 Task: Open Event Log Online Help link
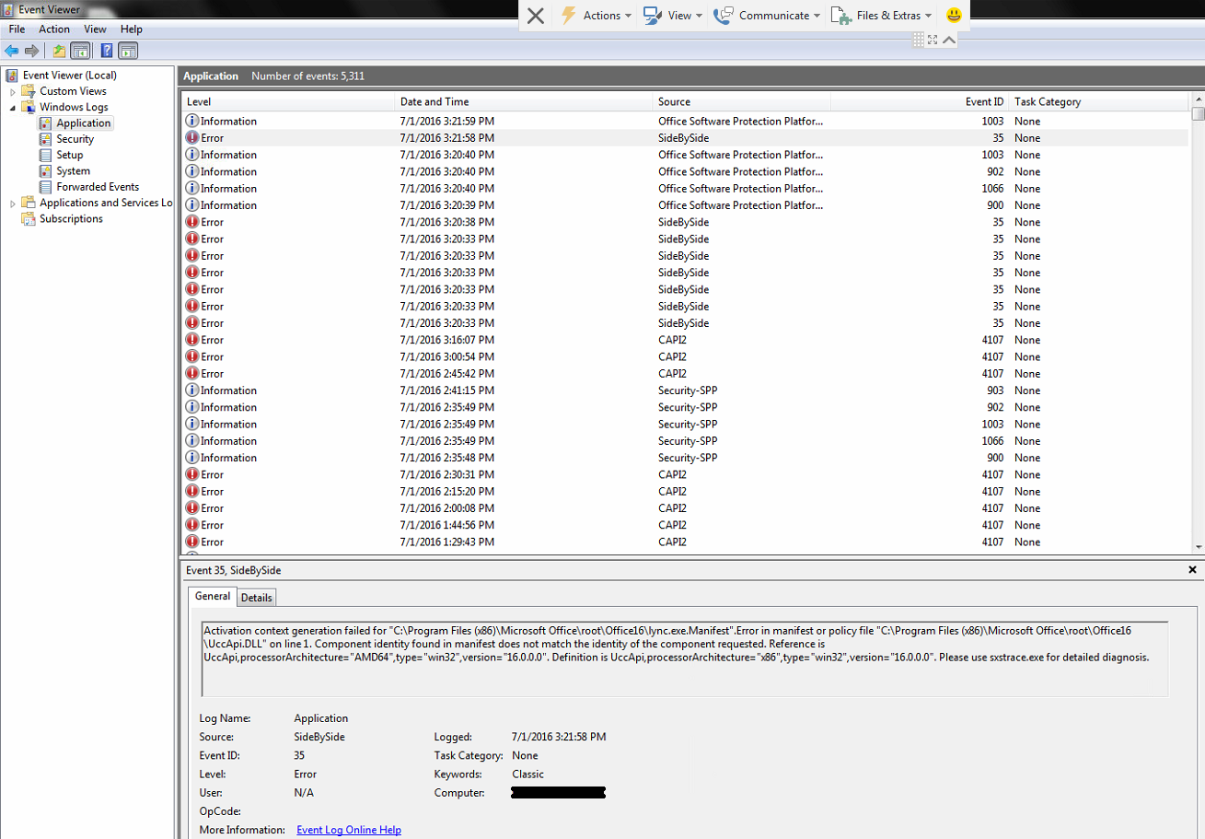349,830
